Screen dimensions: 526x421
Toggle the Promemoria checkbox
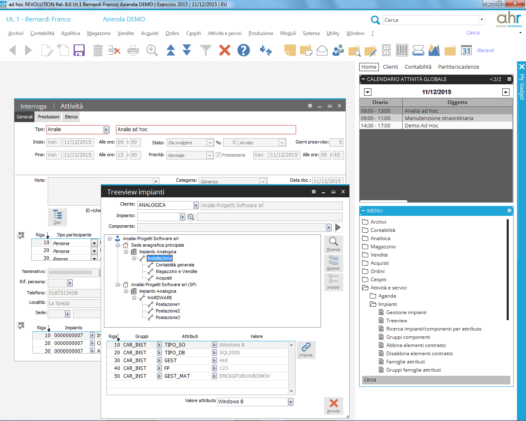218,155
